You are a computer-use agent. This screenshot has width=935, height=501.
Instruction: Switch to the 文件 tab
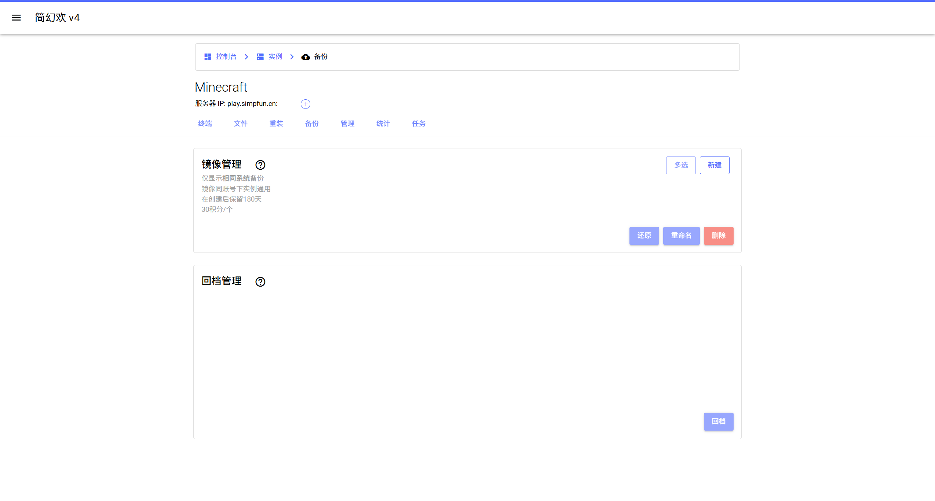240,124
